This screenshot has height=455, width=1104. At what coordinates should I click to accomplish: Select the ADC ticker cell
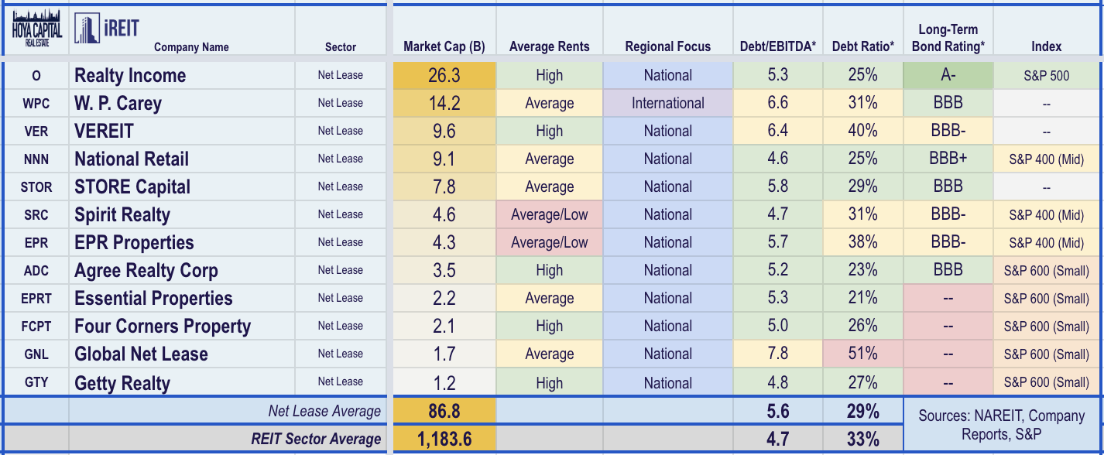[36, 271]
